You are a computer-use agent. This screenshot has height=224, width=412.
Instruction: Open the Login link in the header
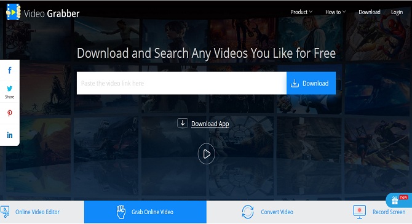[x=397, y=12]
